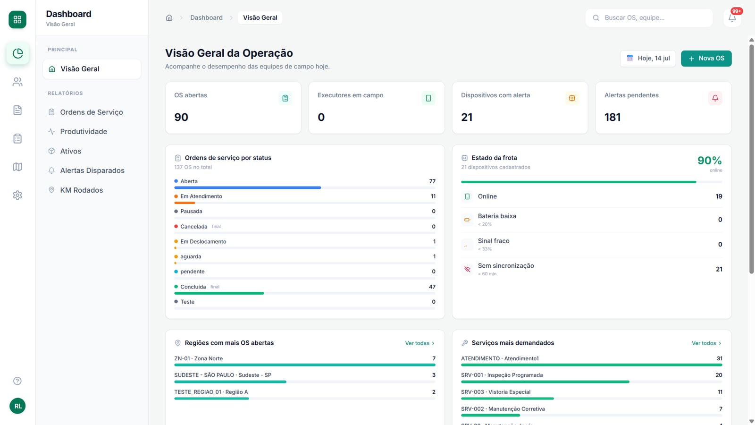Expand Ver todos services link
The width and height of the screenshot is (755, 425).
[x=706, y=343]
